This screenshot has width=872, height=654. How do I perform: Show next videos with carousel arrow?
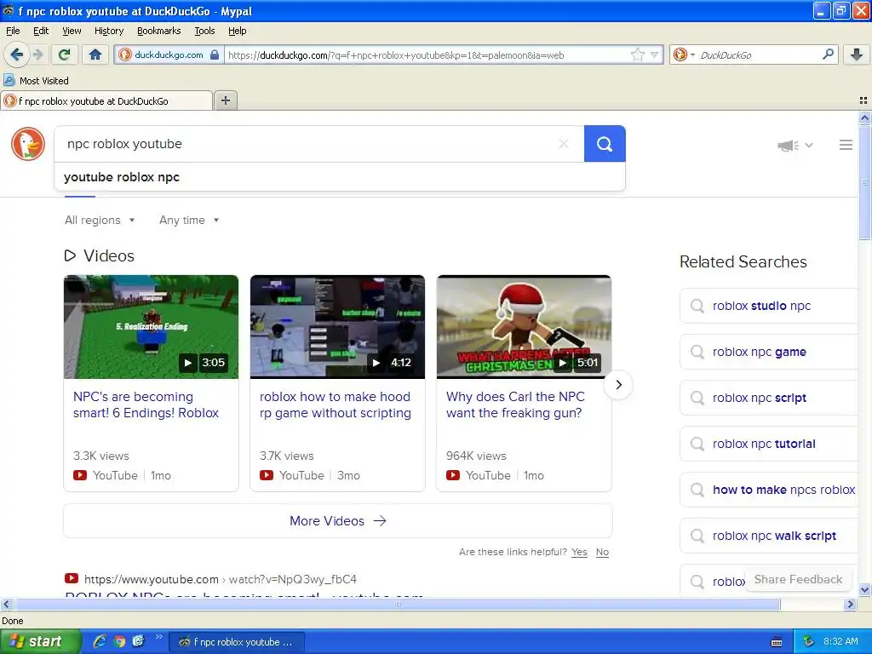coord(618,384)
